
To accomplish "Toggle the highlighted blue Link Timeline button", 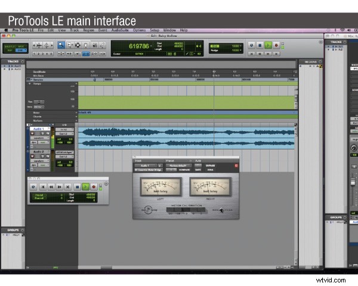I will (86, 54).
